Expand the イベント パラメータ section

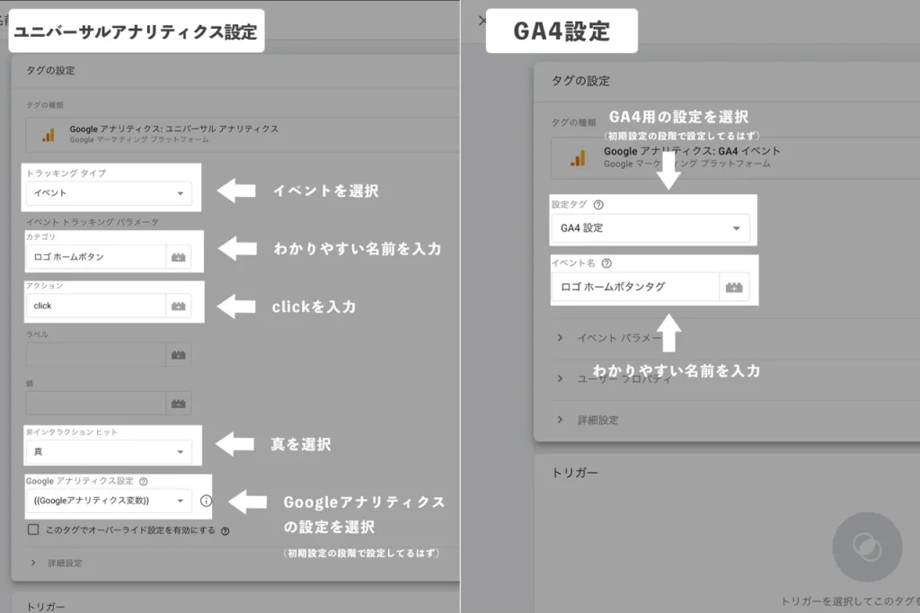pyautogui.click(x=609, y=338)
